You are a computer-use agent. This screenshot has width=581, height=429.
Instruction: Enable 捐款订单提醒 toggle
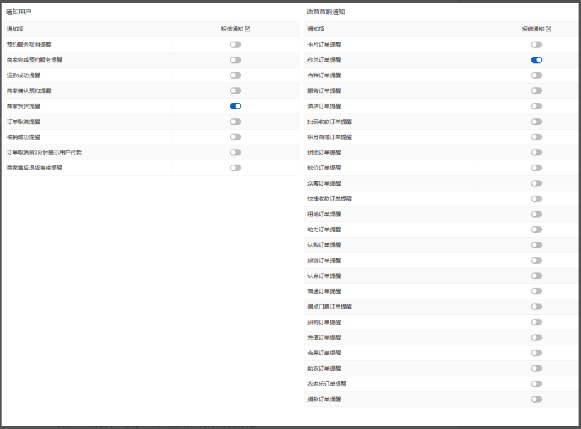[536, 399]
